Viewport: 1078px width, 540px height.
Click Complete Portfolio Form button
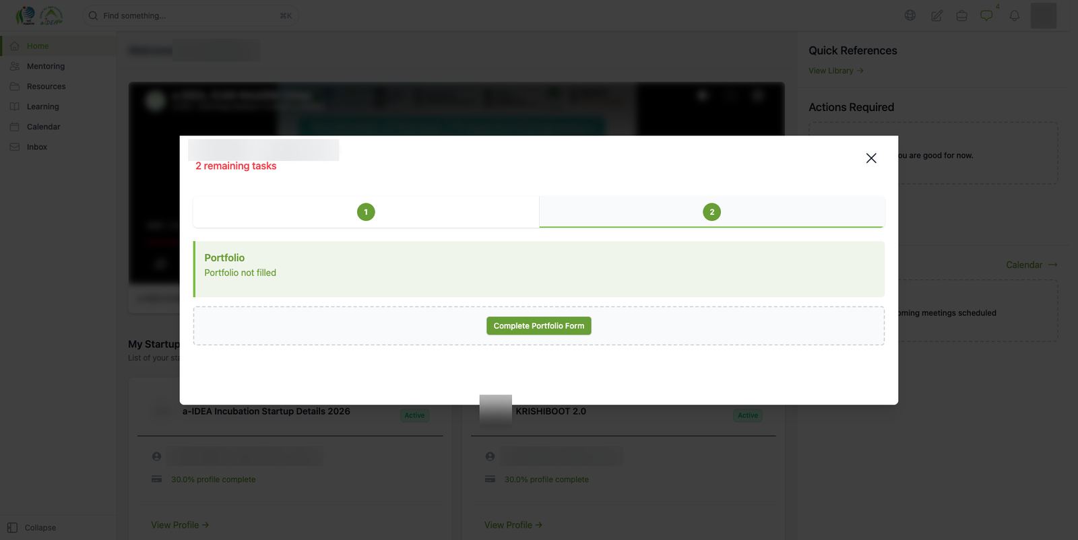(x=539, y=326)
